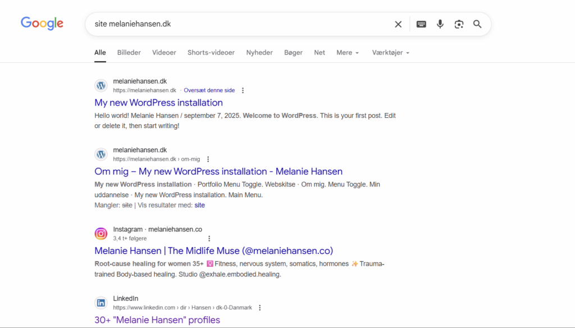Open the Net tab

coord(320,52)
